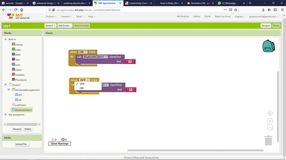
Task: Zoom out with the minus icon
Action: click(x=270, y=127)
